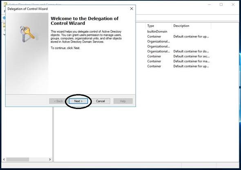Select the first Container row 'Default container for up...'
Image resolution: width=241 pixels, height=170 pixels.
pyautogui.click(x=178, y=37)
